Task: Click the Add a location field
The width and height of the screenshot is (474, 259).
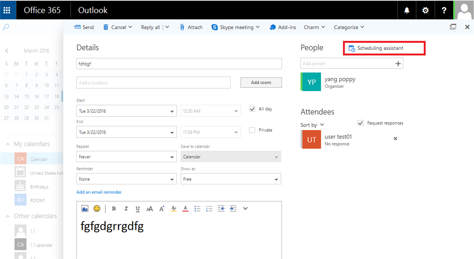Action: [153, 82]
